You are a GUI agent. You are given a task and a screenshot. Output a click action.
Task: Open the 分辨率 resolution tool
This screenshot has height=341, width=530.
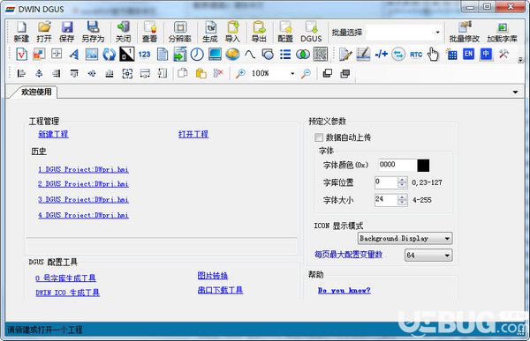(180, 32)
